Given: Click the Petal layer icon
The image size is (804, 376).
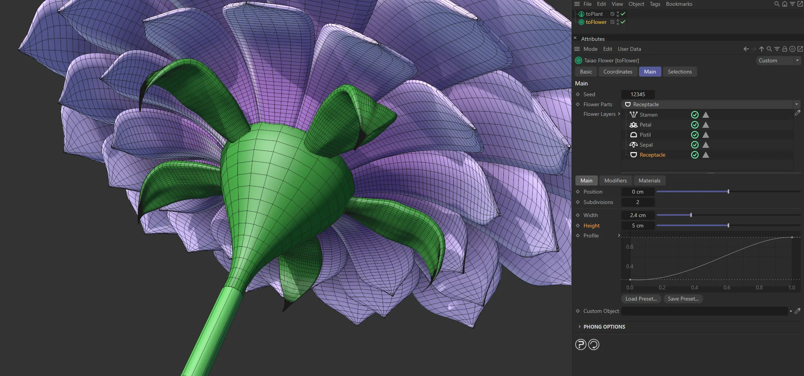Looking at the screenshot, I should tap(633, 124).
